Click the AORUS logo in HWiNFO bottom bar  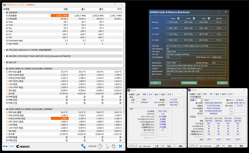point(23,146)
